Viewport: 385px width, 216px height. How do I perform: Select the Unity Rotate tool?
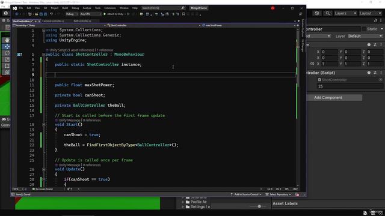[x=7, y=53]
